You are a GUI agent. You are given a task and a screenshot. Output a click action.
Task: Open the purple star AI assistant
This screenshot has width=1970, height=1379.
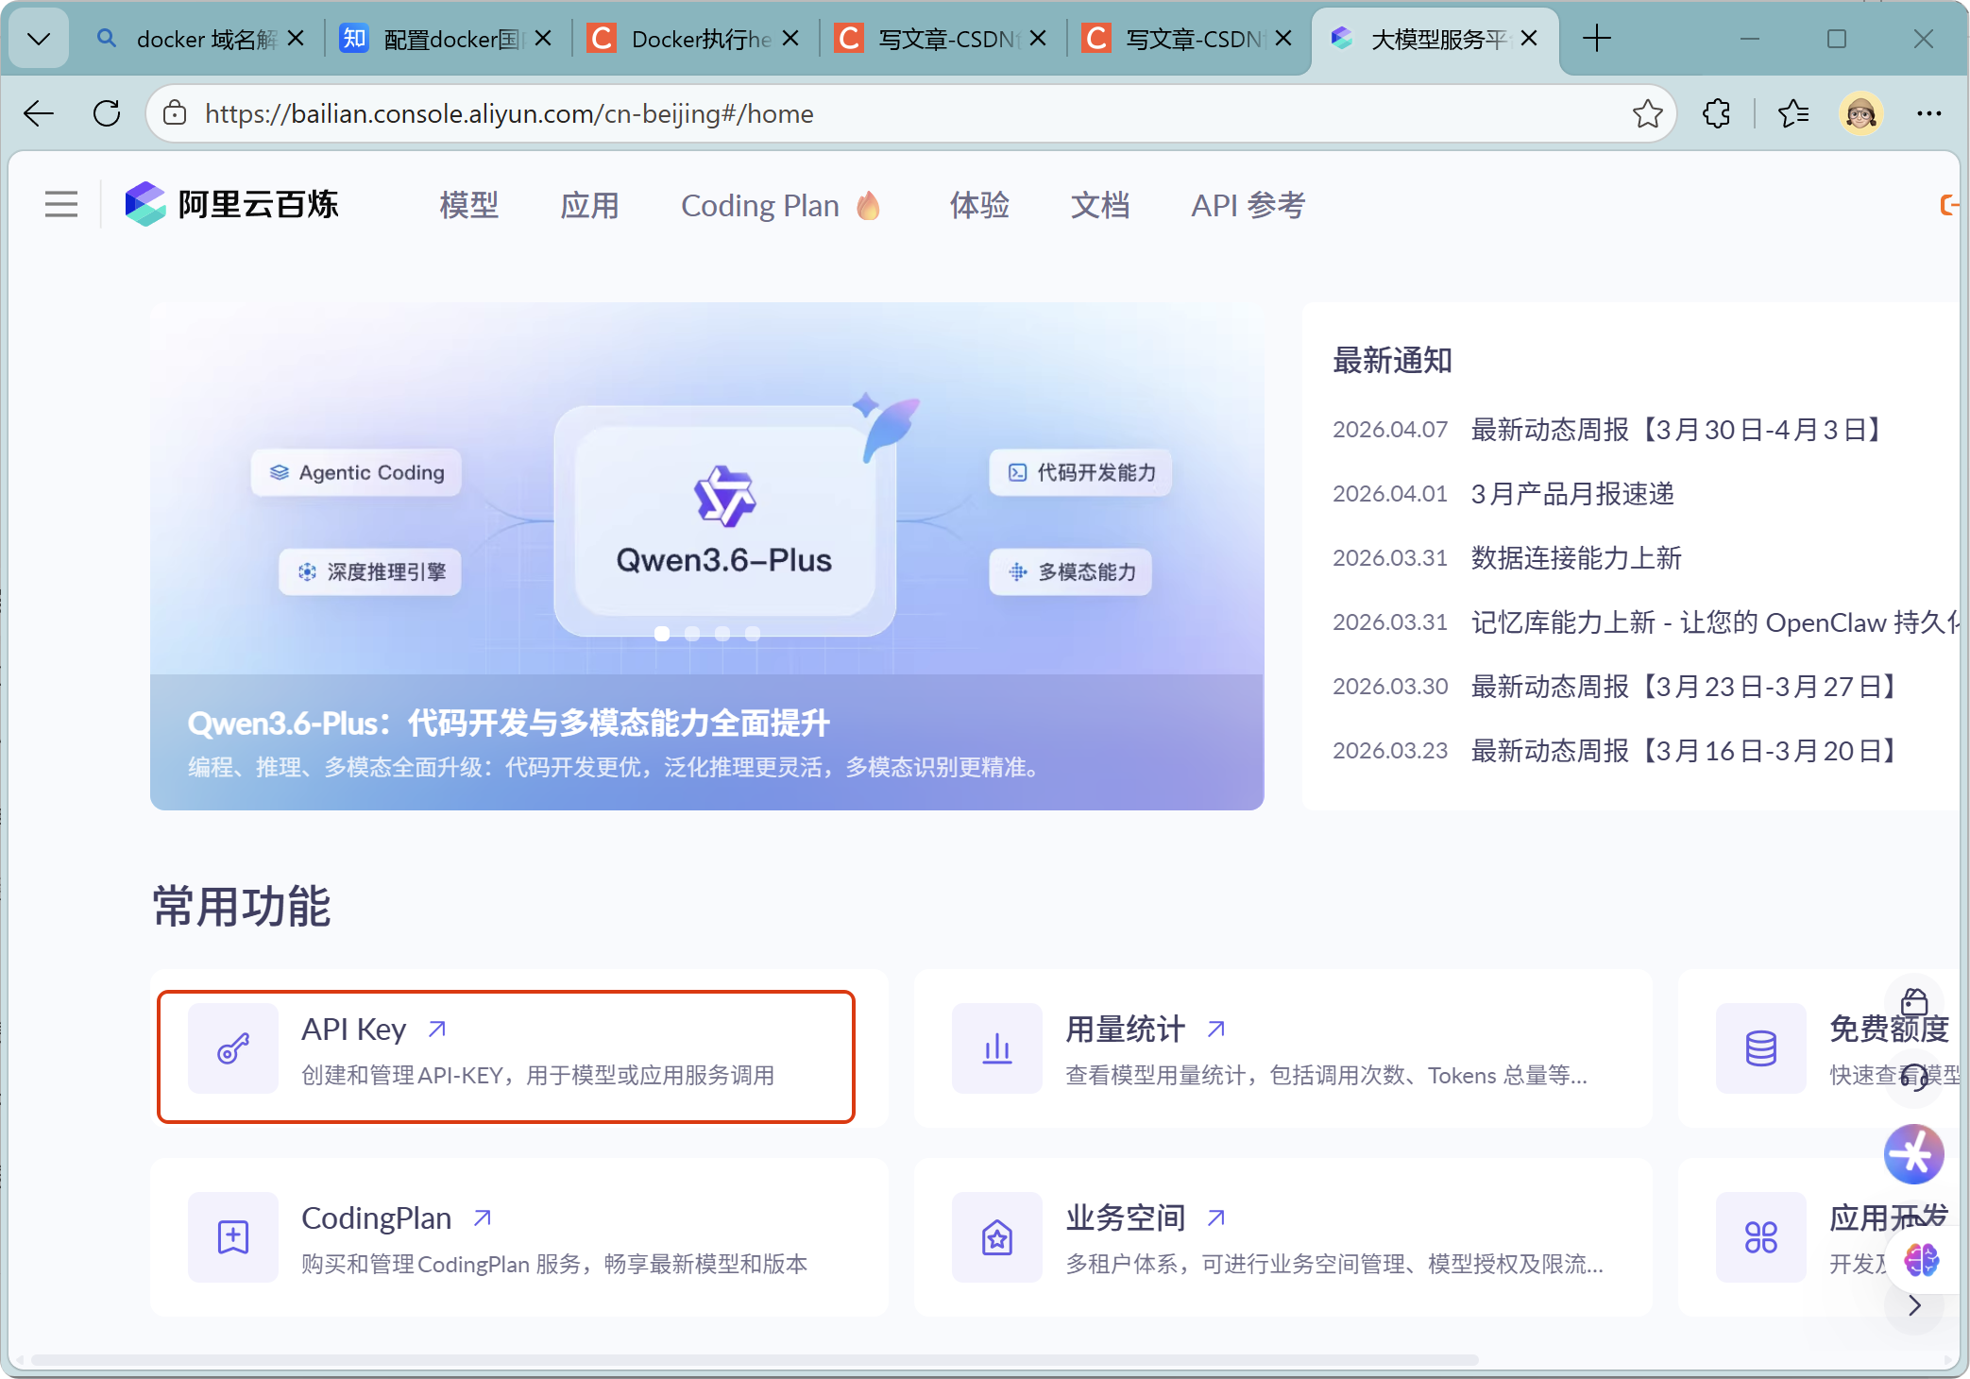(1914, 1153)
